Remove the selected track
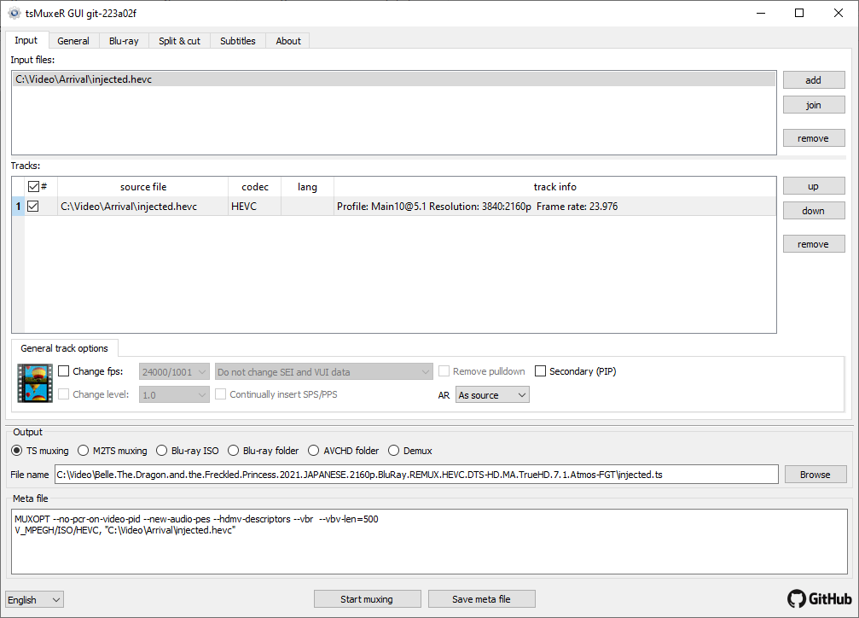859x618 pixels. (x=814, y=244)
